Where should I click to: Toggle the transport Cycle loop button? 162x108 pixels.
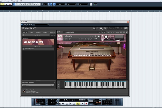pyautogui.click(x=74, y=104)
